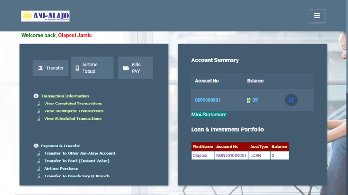Click icon beside Transfer To Bank (Instant Value)
This screenshot has width=348, height=195.
click(39, 161)
